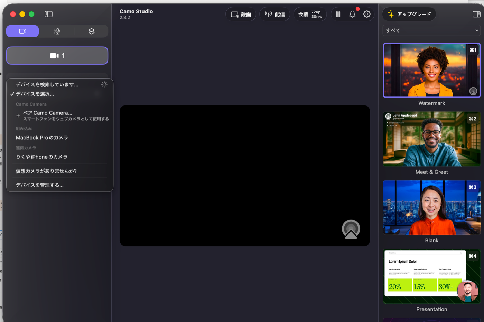This screenshot has height=322, width=484.
Task: Start streaming with 配信 button
Action: (275, 14)
